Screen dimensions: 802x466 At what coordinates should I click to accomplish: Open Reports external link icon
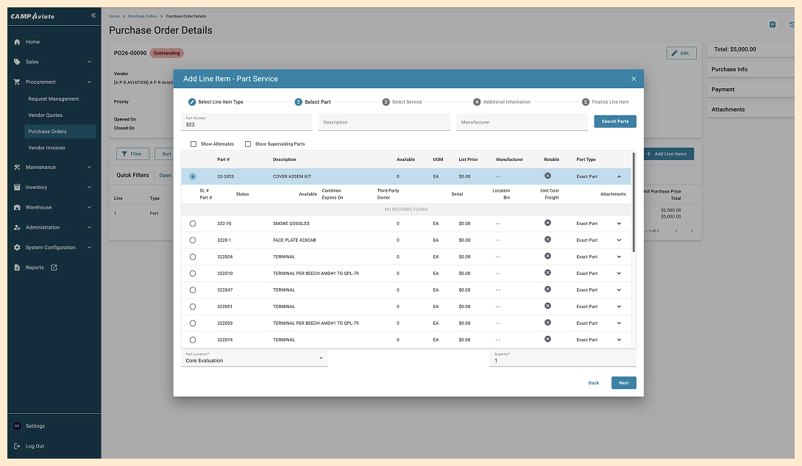(54, 268)
